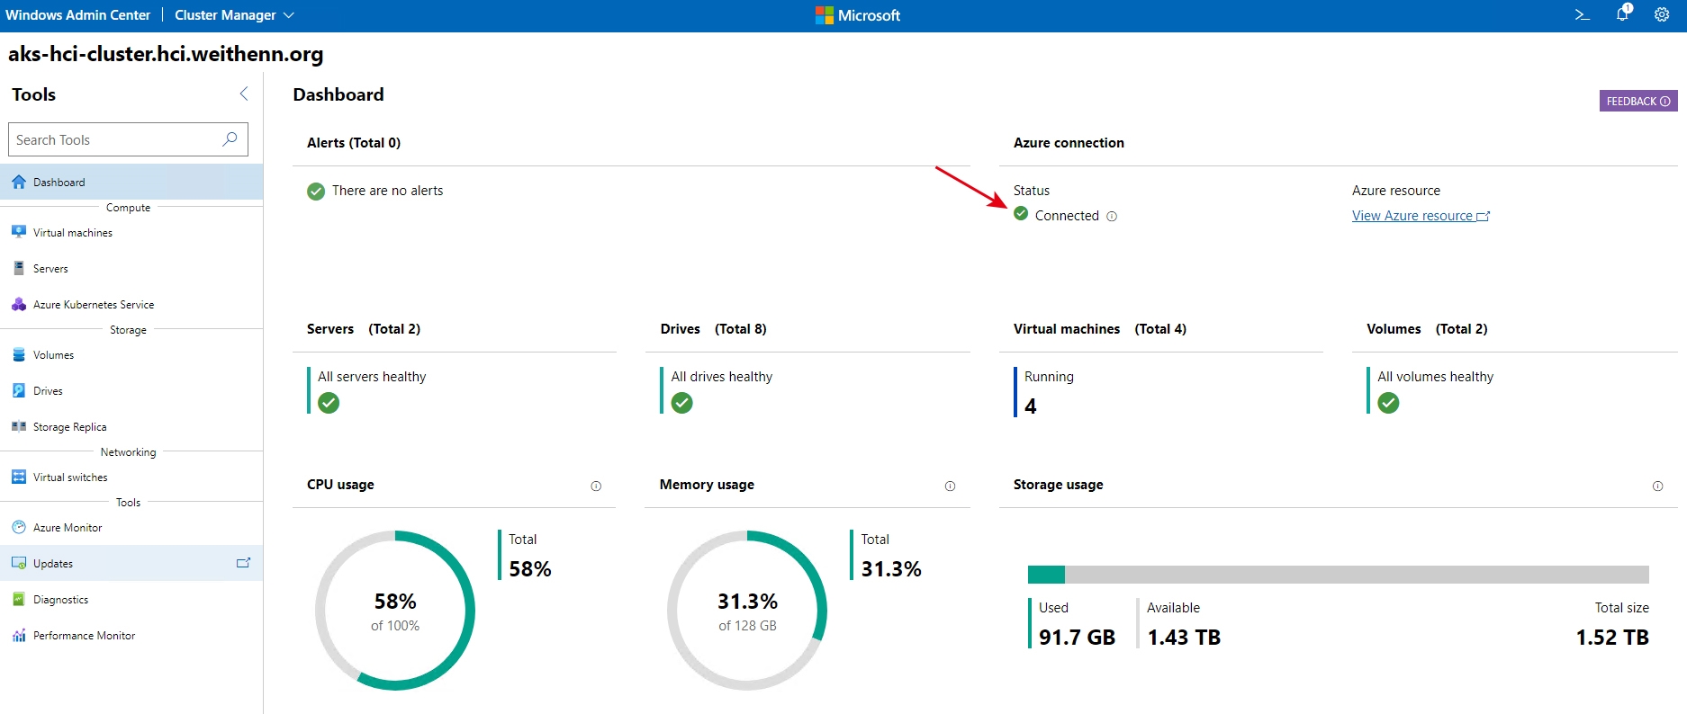Click the Servers (Total 2) heading

[364, 329]
